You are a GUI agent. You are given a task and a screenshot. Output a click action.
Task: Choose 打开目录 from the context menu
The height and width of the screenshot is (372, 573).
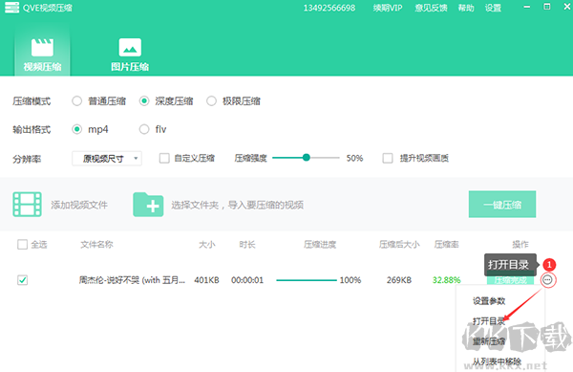tap(489, 321)
